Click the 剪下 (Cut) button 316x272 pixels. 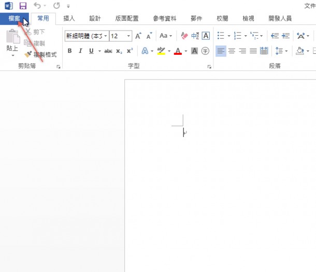pyautogui.click(x=35, y=32)
